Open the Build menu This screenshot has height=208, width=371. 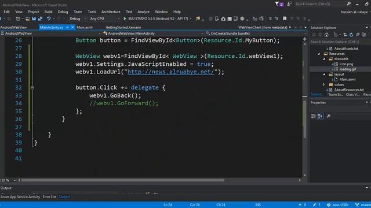point(48,12)
